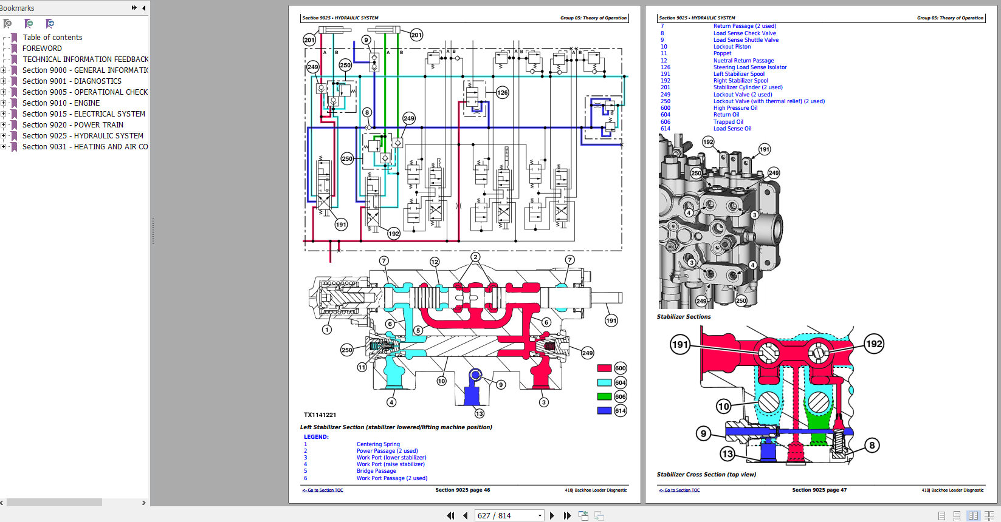
Task: Click the 'Centering Spring' legend text
Action: tap(378, 444)
